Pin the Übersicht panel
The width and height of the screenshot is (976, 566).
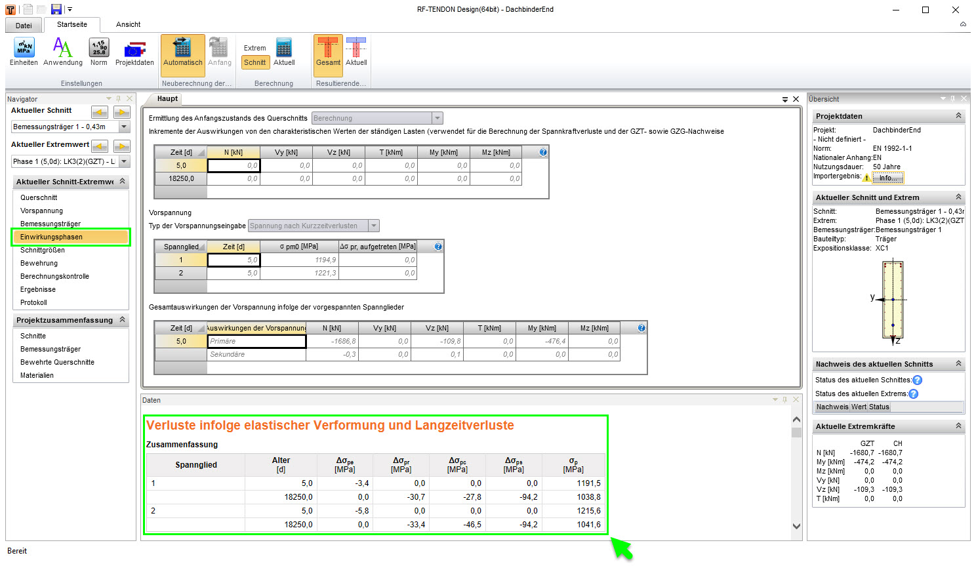coord(953,99)
